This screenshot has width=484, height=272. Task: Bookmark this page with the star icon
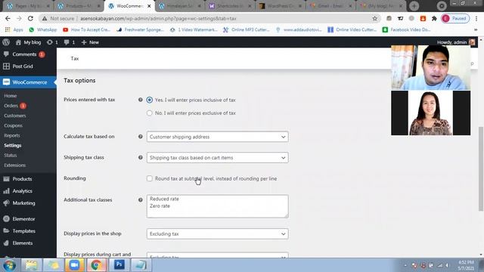(375, 18)
